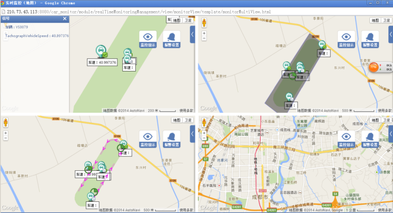Click 成都市 city label on bottom-right map
The image size is (393, 213).
(260, 197)
